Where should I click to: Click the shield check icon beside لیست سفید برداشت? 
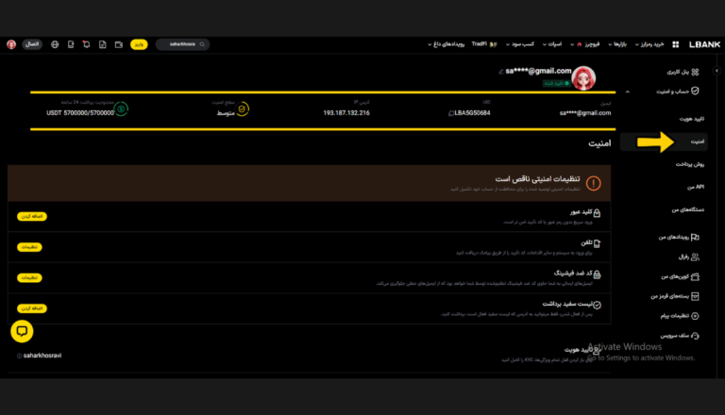coord(597,305)
